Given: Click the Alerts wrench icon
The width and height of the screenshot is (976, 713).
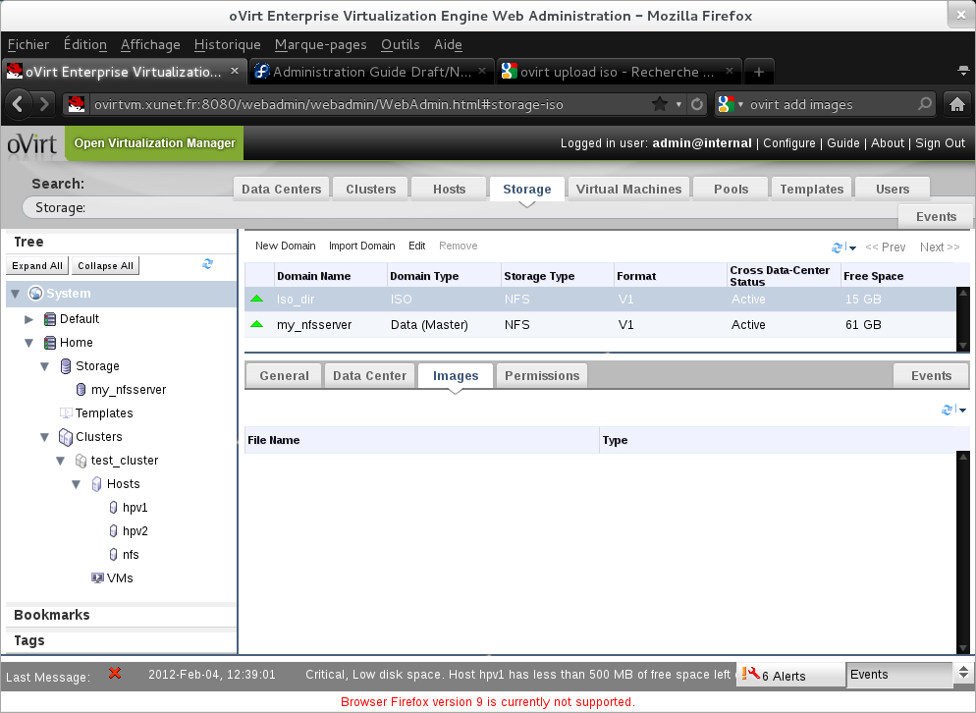Looking at the screenshot, I should pyautogui.click(x=753, y=675).
